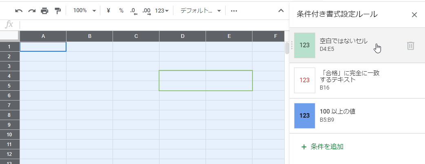Apply percent number format

click(121, 11)
